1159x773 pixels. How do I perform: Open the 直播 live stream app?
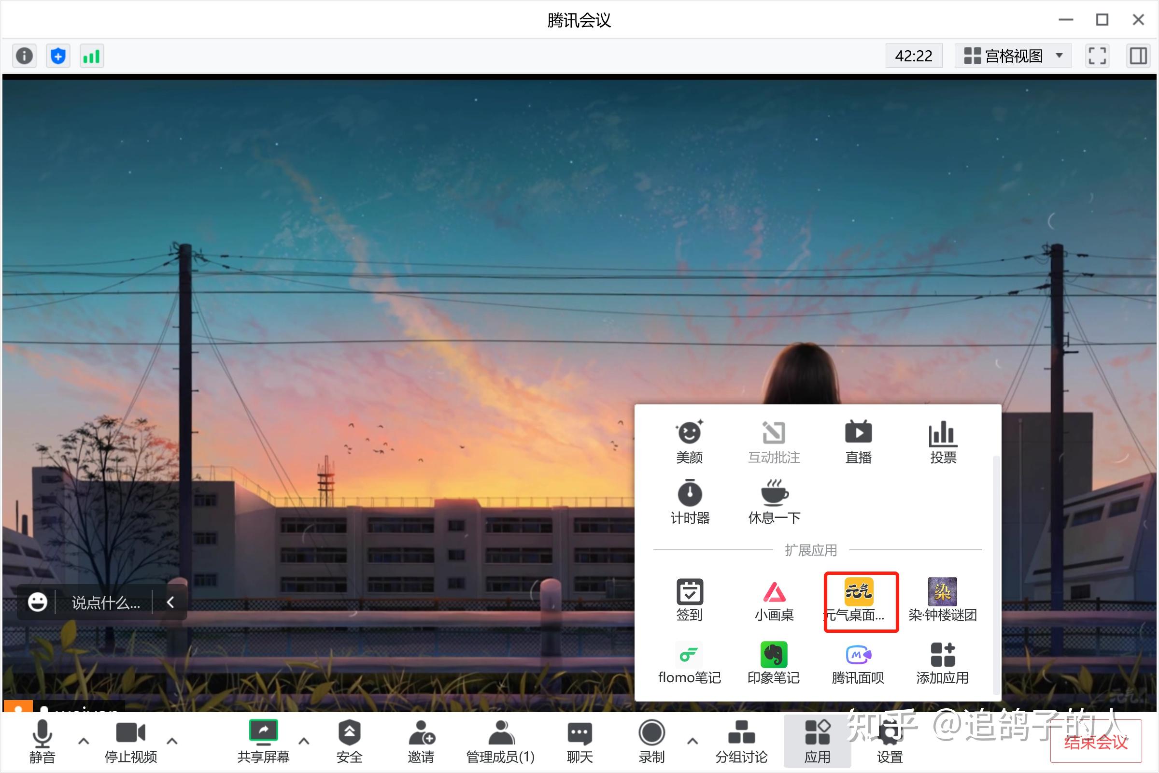pos(859,442)
